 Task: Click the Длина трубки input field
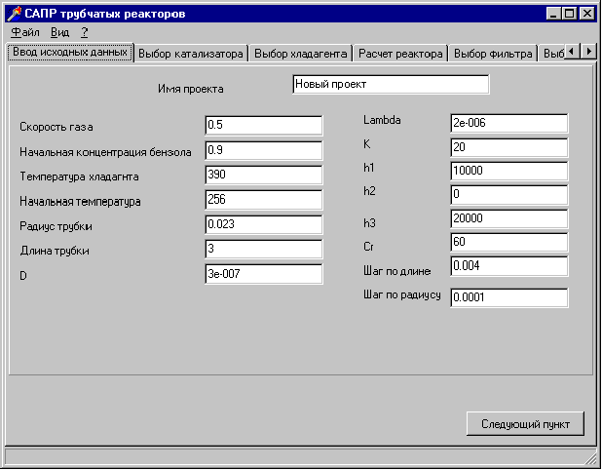coord(264,249)
